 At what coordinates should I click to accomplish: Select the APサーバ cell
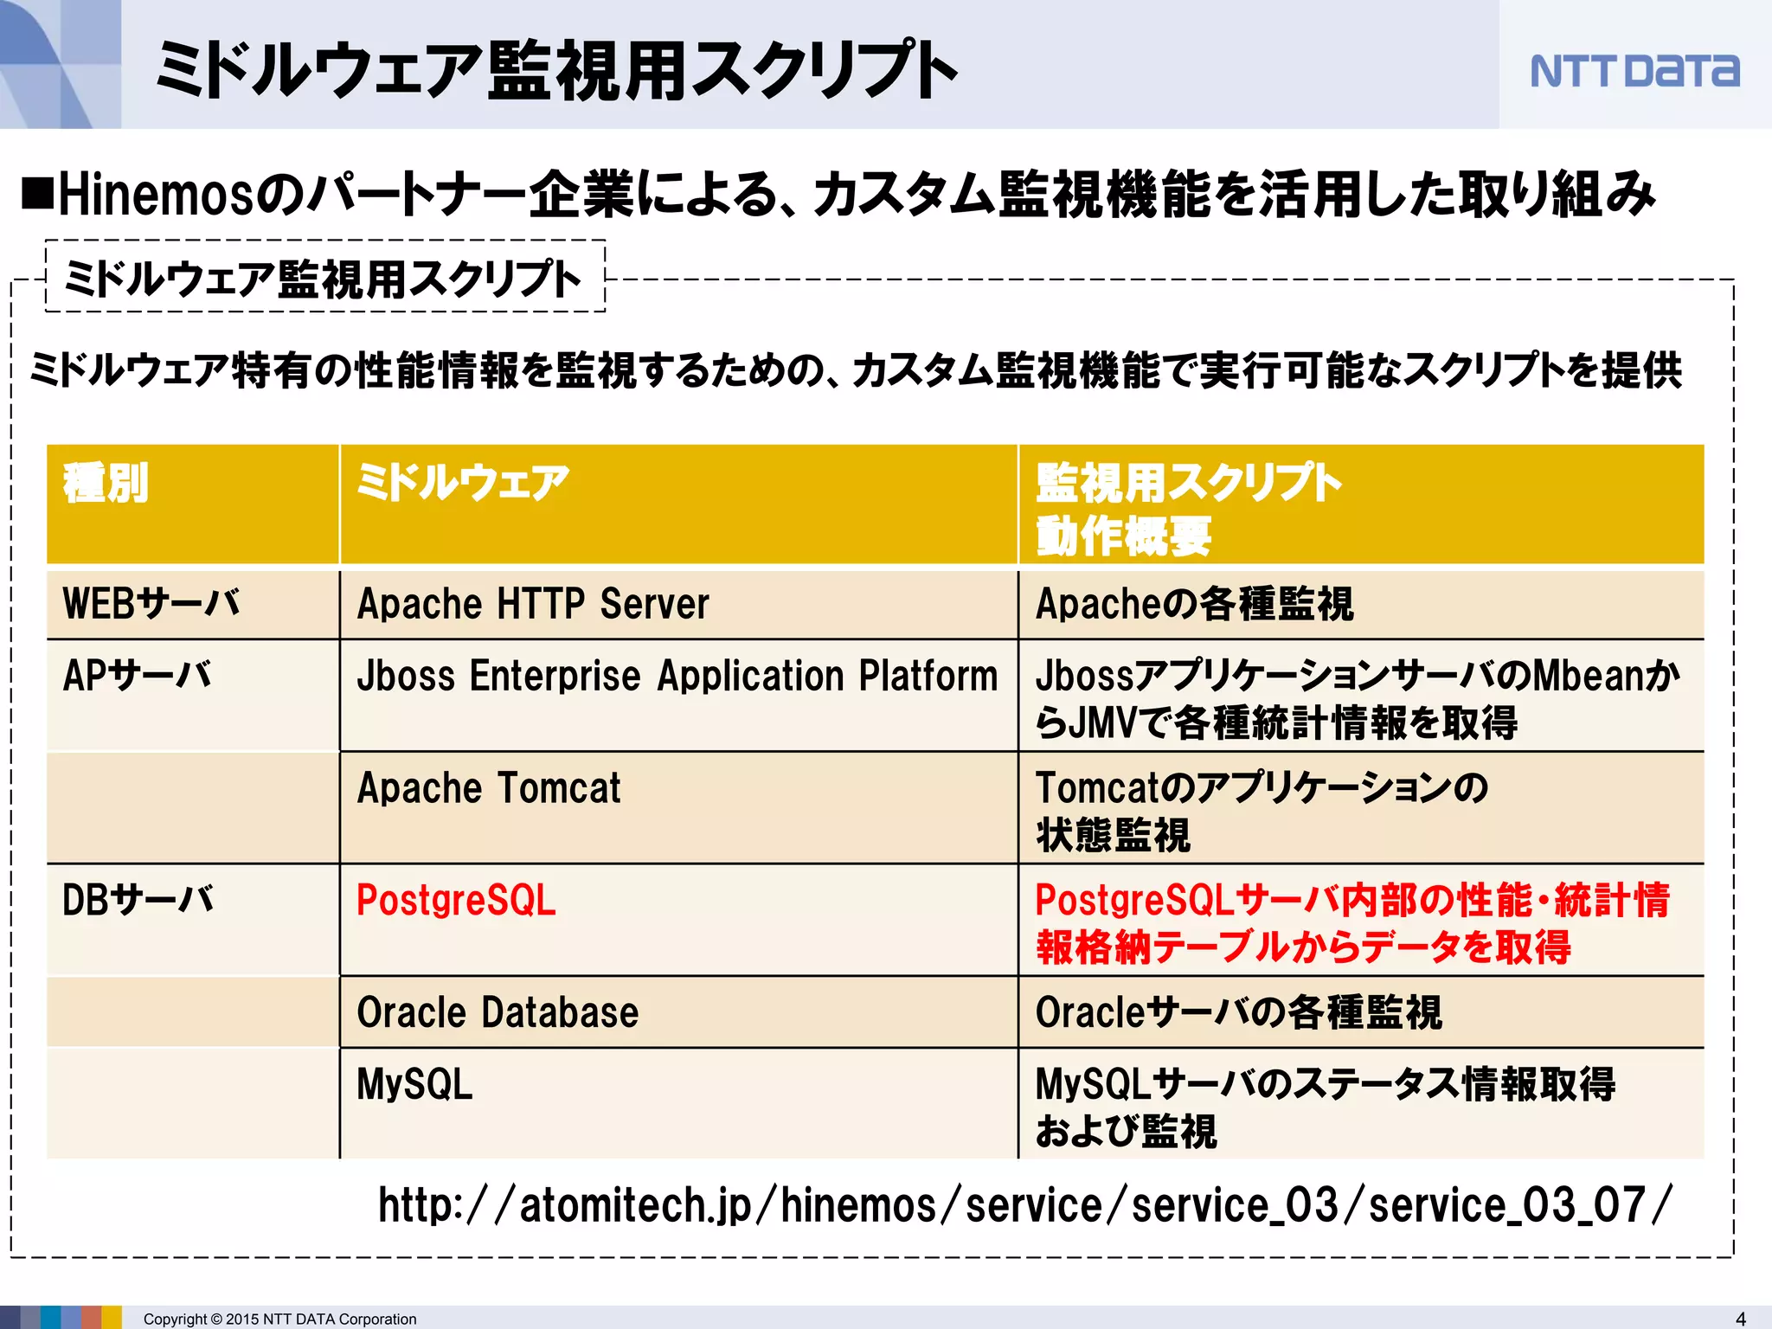click(x=193, y=696)
